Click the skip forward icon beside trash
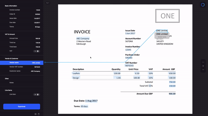This screenshot has width=208, height=116. point(35,114)
